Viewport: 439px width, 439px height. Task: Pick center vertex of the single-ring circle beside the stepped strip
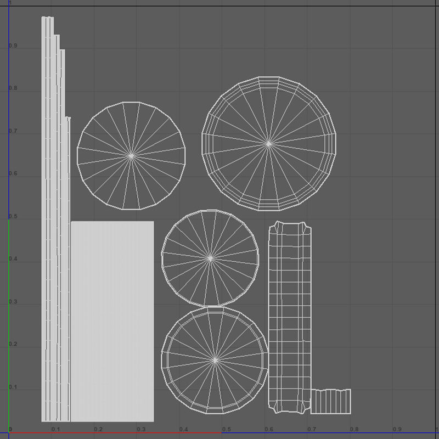(x=131, y=156)
